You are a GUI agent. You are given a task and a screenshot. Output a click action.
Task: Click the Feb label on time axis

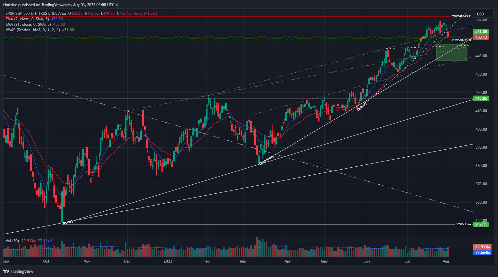click(207, 261)
